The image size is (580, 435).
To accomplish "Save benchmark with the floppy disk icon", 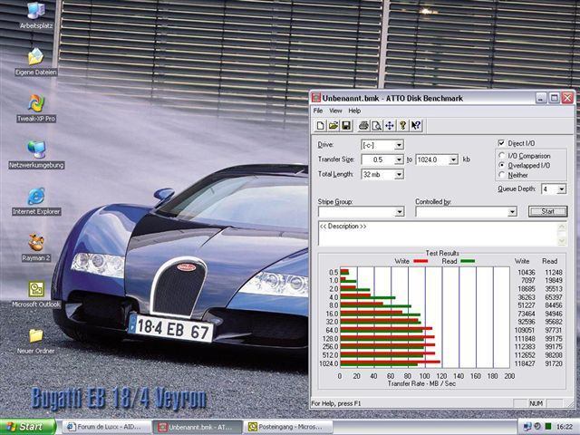I will pos(346,126).
